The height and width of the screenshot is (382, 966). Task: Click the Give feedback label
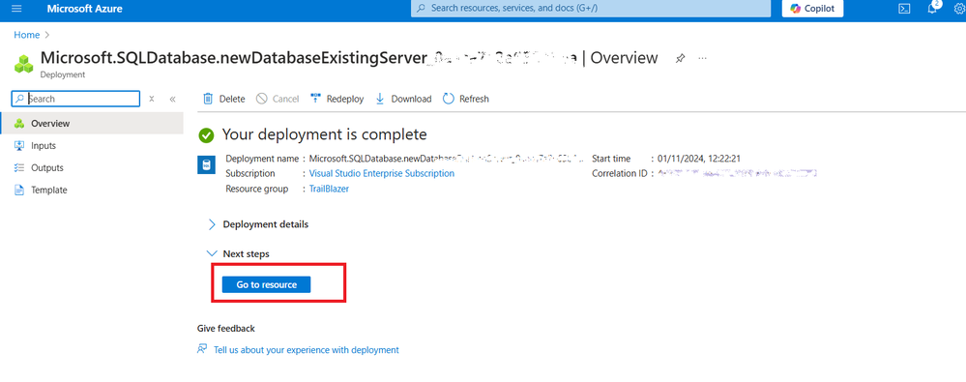click(226, 329)
